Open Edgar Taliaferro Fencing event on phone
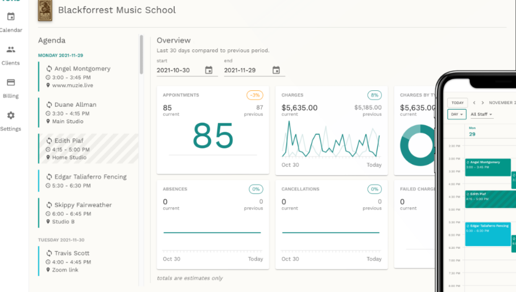516x292 pixels. [488, 234]
